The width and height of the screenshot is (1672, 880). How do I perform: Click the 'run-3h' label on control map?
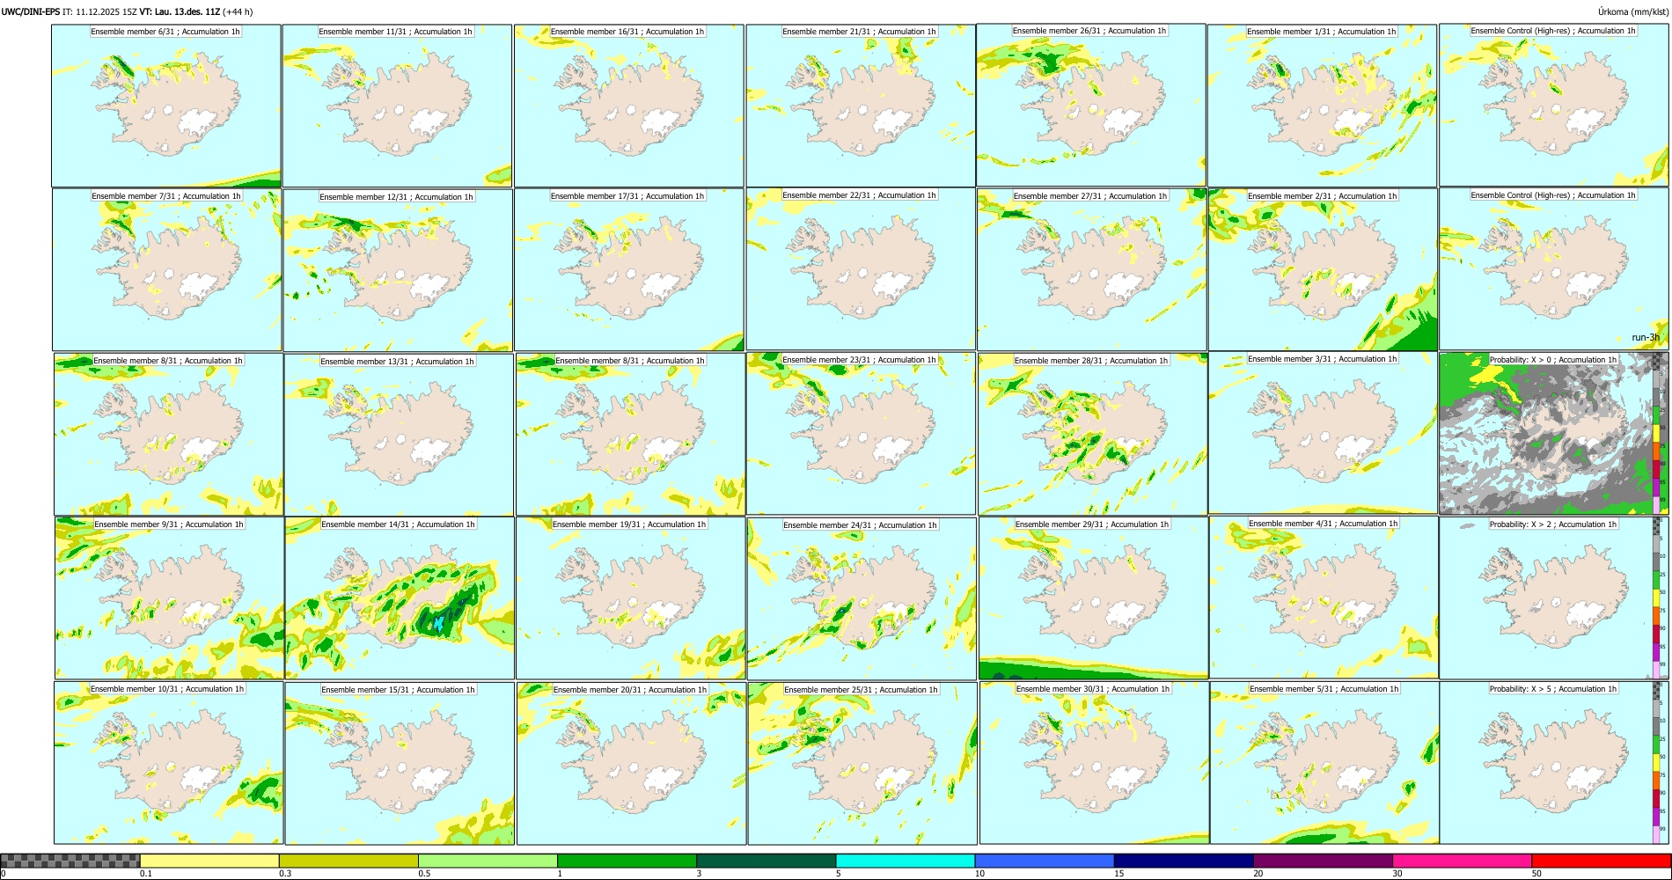click(x=1646, y=338)
